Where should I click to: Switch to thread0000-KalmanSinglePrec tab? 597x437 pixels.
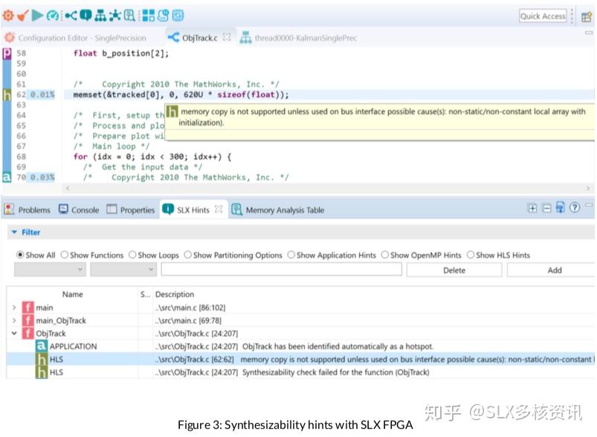point(299,38)
